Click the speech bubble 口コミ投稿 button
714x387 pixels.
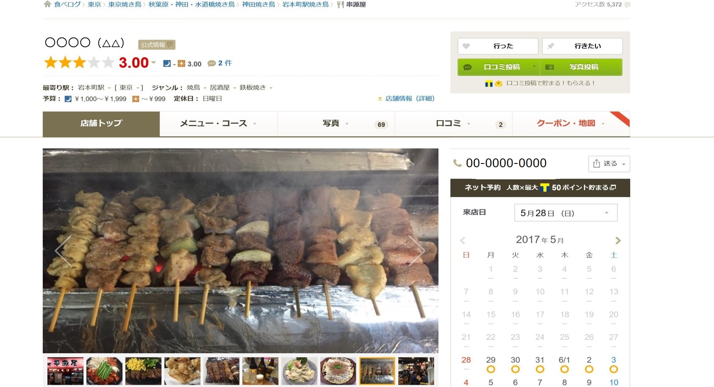coord(499,67)
